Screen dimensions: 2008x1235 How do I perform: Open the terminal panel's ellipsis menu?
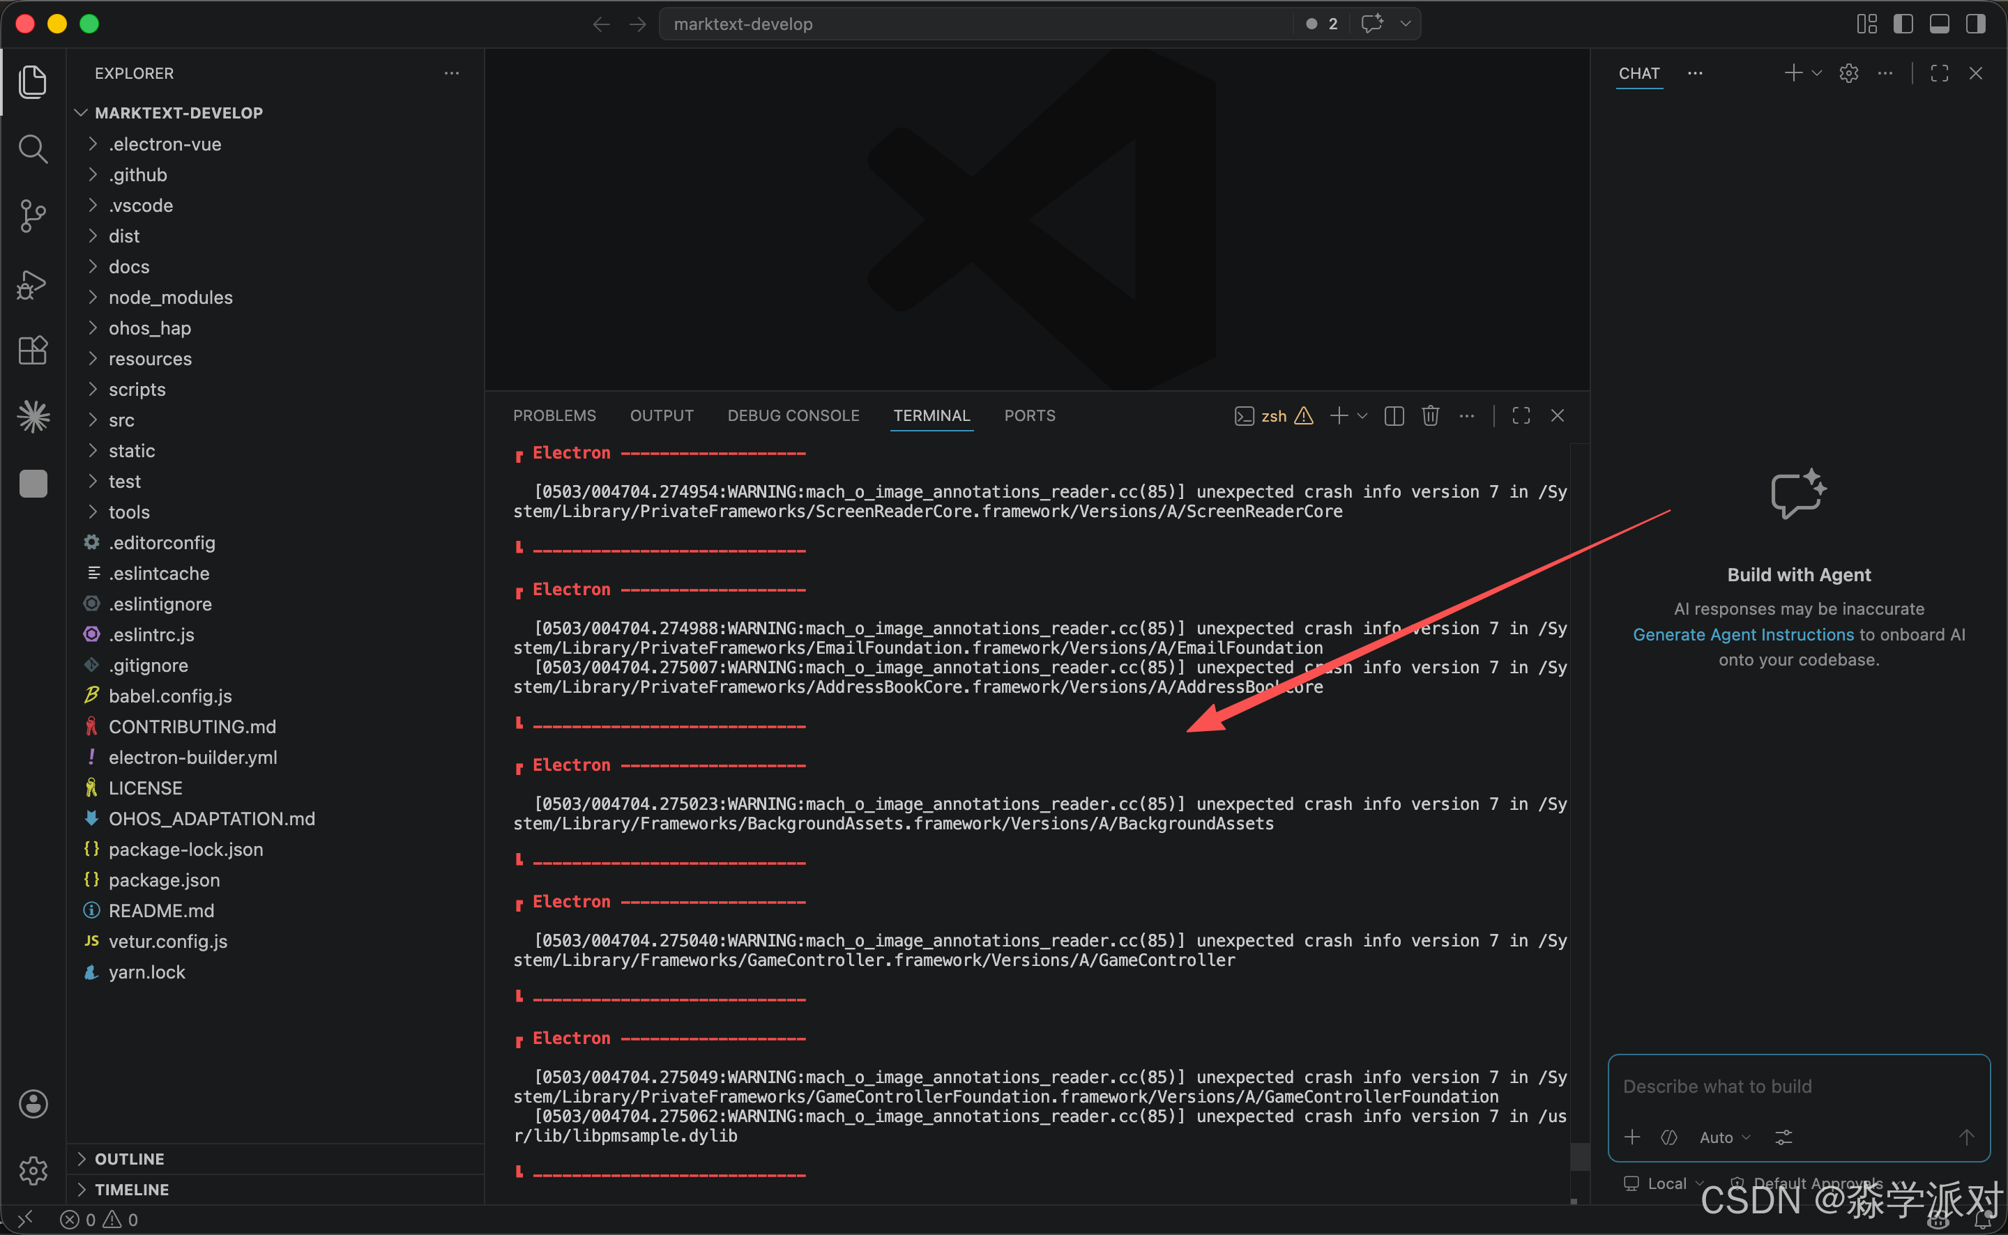[1467, 416]
